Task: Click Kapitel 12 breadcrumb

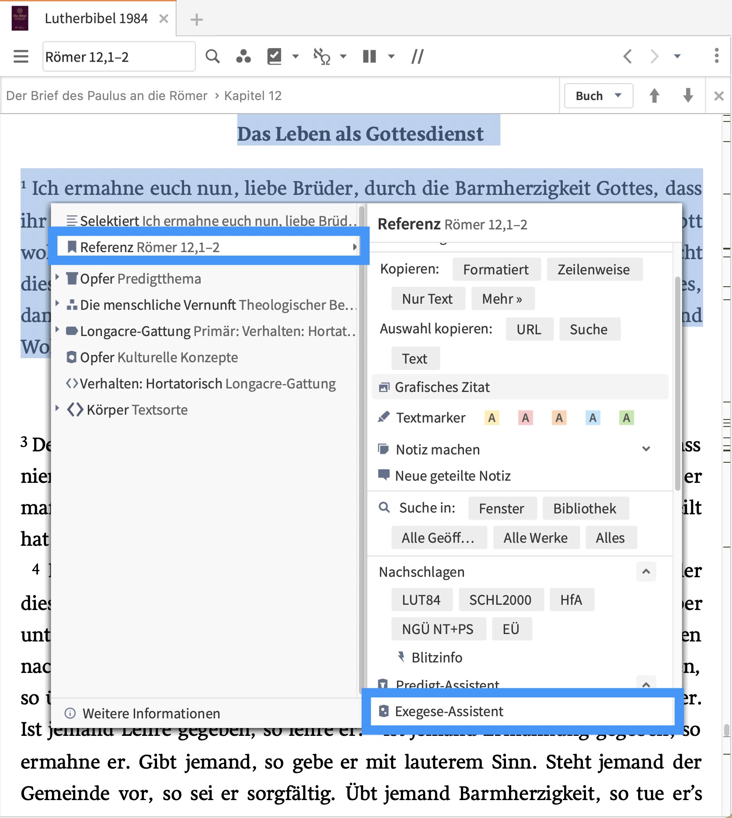Action: click(253, 96)
